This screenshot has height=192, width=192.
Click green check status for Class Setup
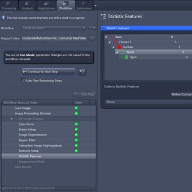pos(76,124)
